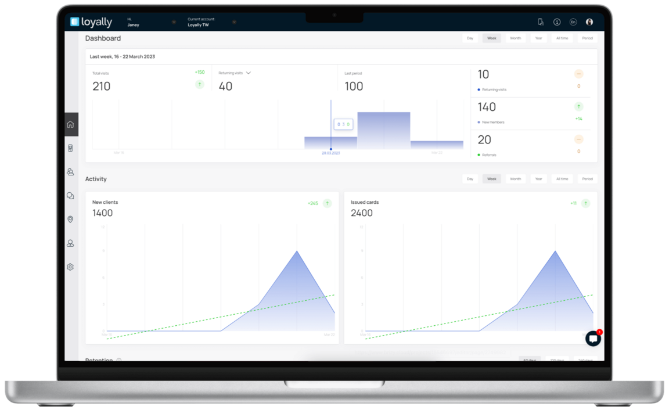Viewport: 669px width, 410px height.
Task: Open the settings gear in sidebar
Action: pos(70,267)
